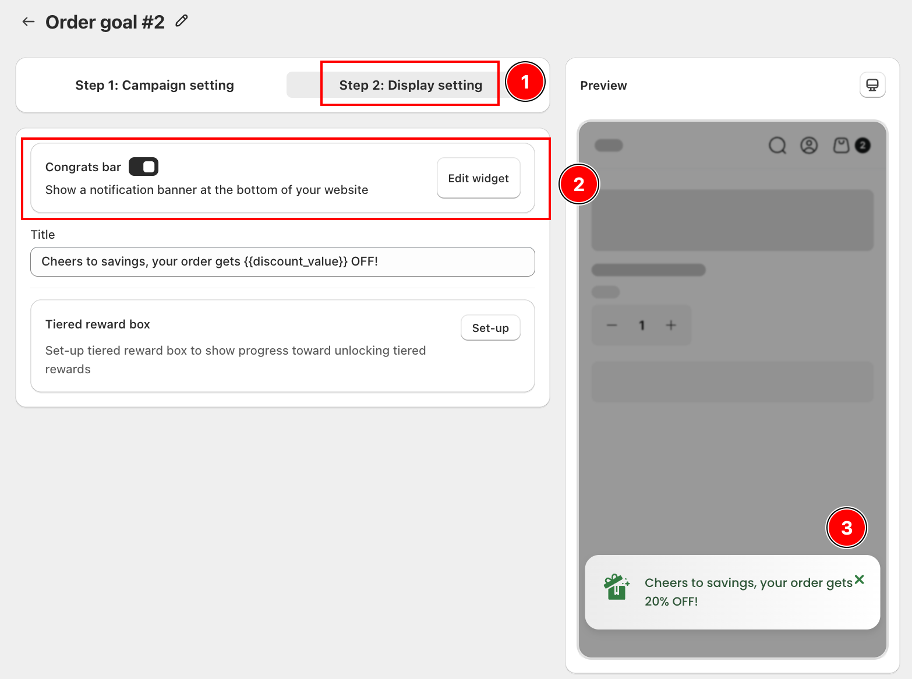Click the green gift box icon in the notification
912x679 pixels.
tap(617, 586)
